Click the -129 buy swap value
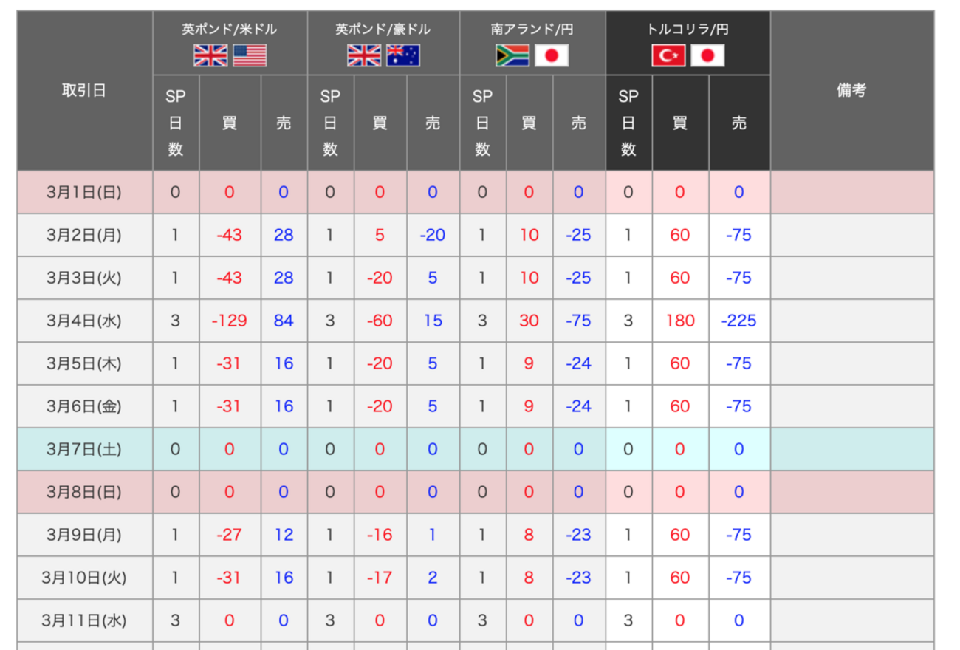Screen dimensions: 960x650 [x=229, y=321]
